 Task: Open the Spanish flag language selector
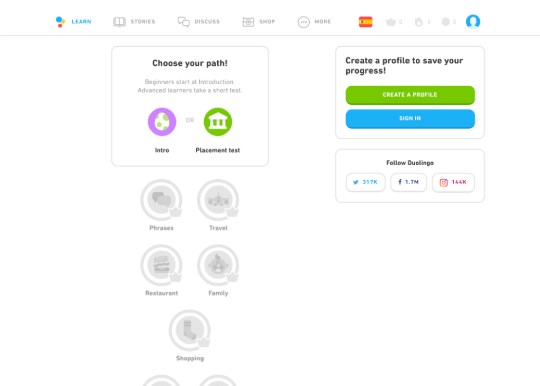pyautogui.click(x=365, y=22)
